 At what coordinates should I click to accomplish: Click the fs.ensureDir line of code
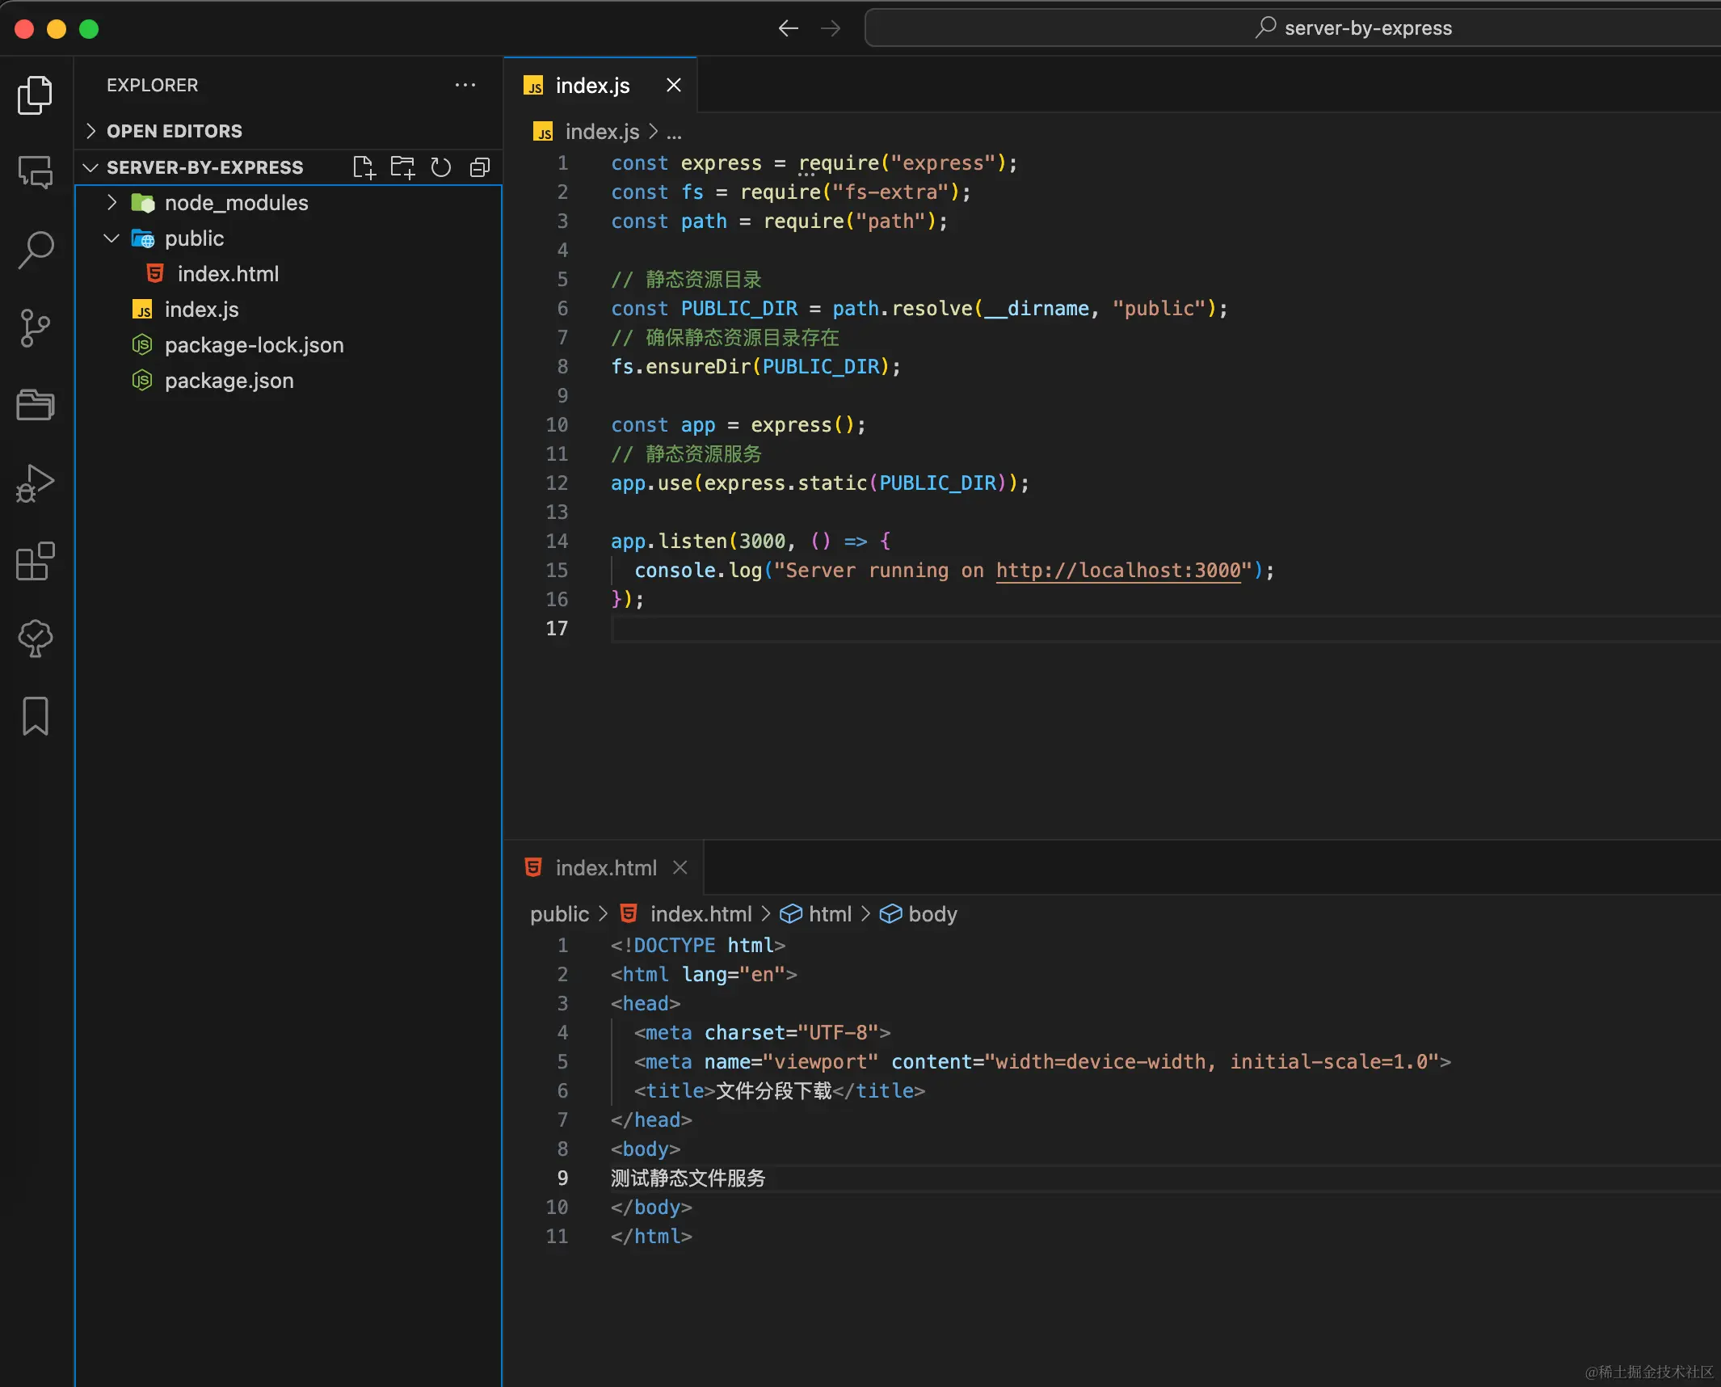(755, 366)
